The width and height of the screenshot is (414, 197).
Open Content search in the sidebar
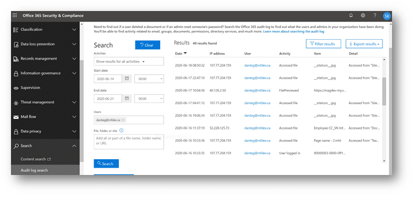(36, 159)
